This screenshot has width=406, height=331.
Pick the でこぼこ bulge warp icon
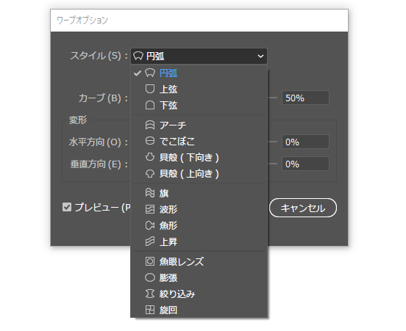(149, 141)
